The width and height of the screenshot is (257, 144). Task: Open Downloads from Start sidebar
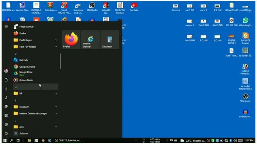coord(6,89)
